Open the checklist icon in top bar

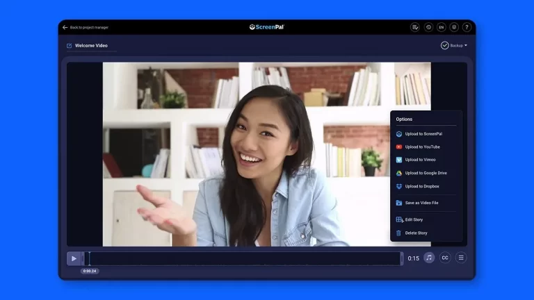415,27
